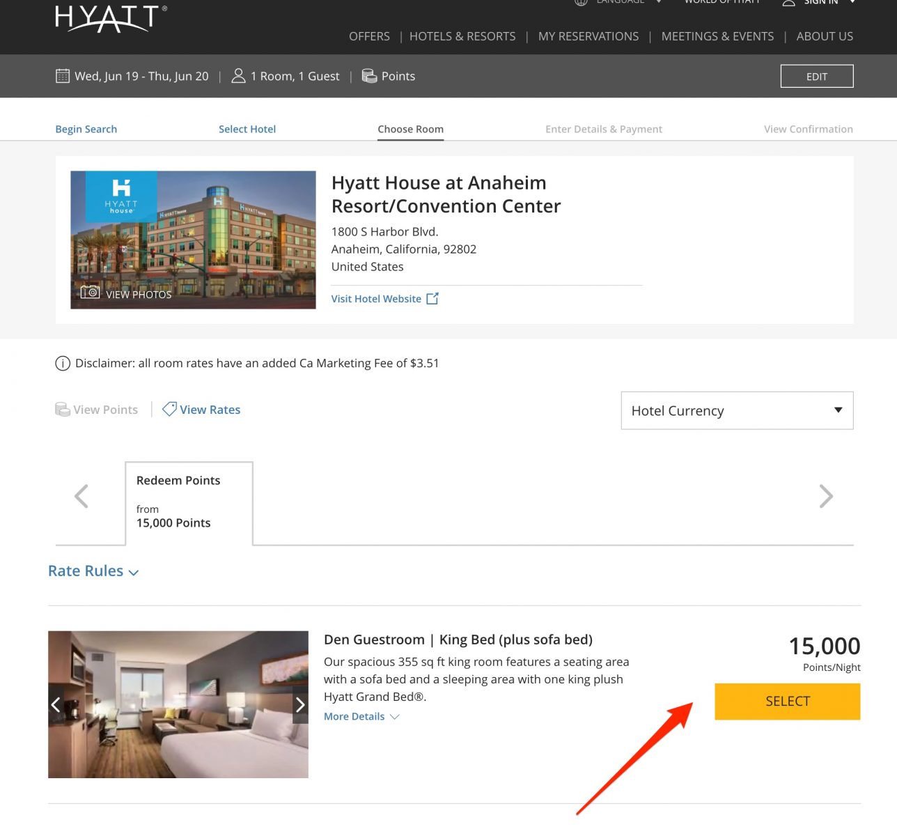Viewport: 897px width, 836px height.
Task: Show previous room photo with left arrow
Action: (x=56, y=704)
